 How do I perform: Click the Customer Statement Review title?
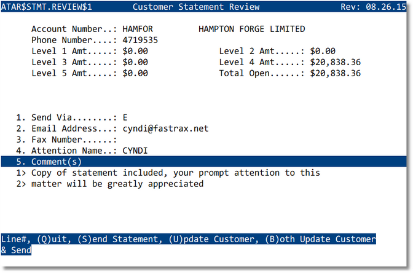pyautogui.click(x=195, y=7)
